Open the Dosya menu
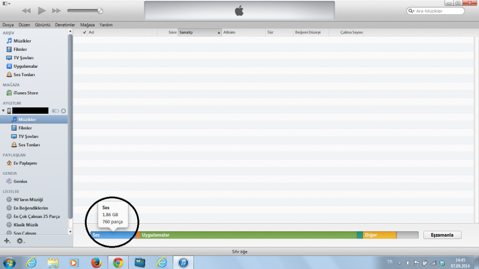 pyautogui.click(x=8, y=25)
